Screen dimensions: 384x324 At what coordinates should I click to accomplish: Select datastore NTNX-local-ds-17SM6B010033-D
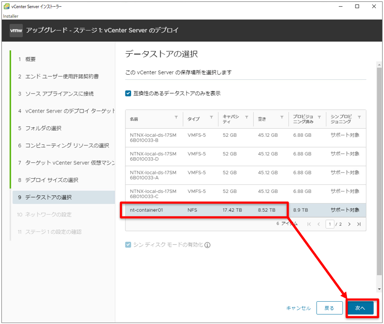tap(246, 156)
